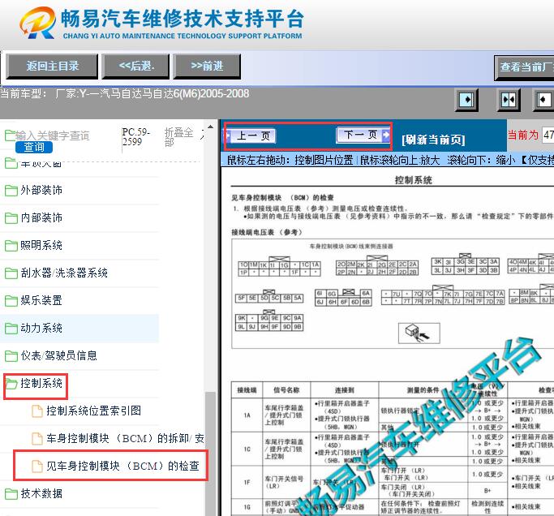Expand the 照明系统 folder
Screen dimensions: 554x516
[x=41, y=245]
